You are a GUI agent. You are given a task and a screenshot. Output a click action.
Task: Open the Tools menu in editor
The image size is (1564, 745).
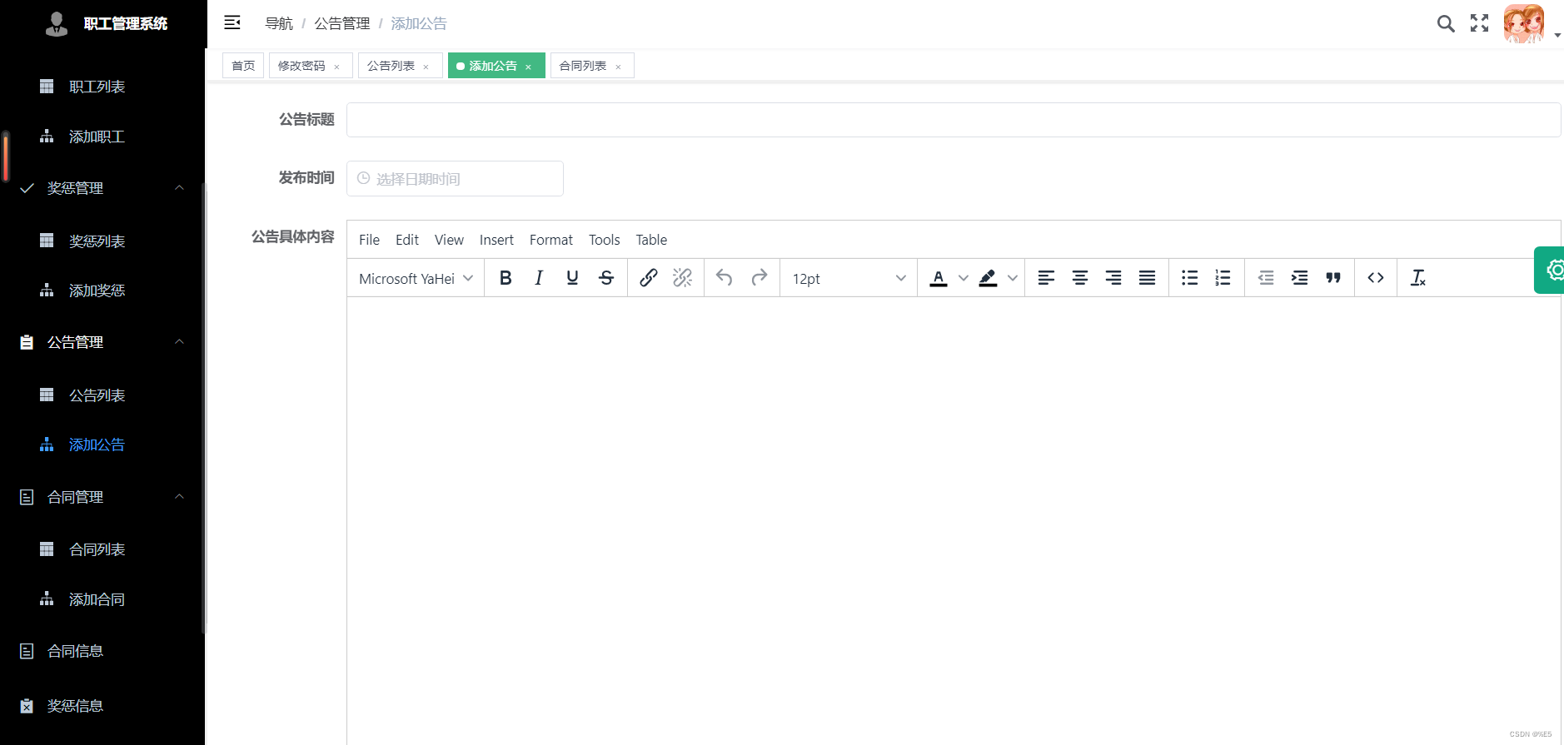pyautogui.click(x=605, y=240)
